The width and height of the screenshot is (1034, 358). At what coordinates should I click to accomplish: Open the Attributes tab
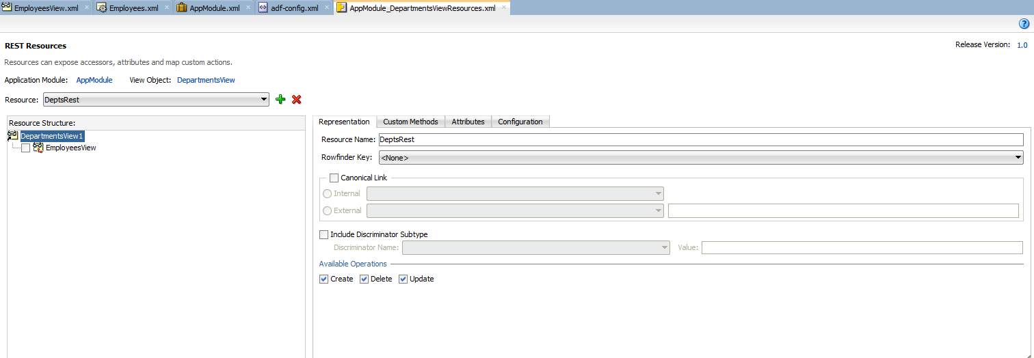468,122
